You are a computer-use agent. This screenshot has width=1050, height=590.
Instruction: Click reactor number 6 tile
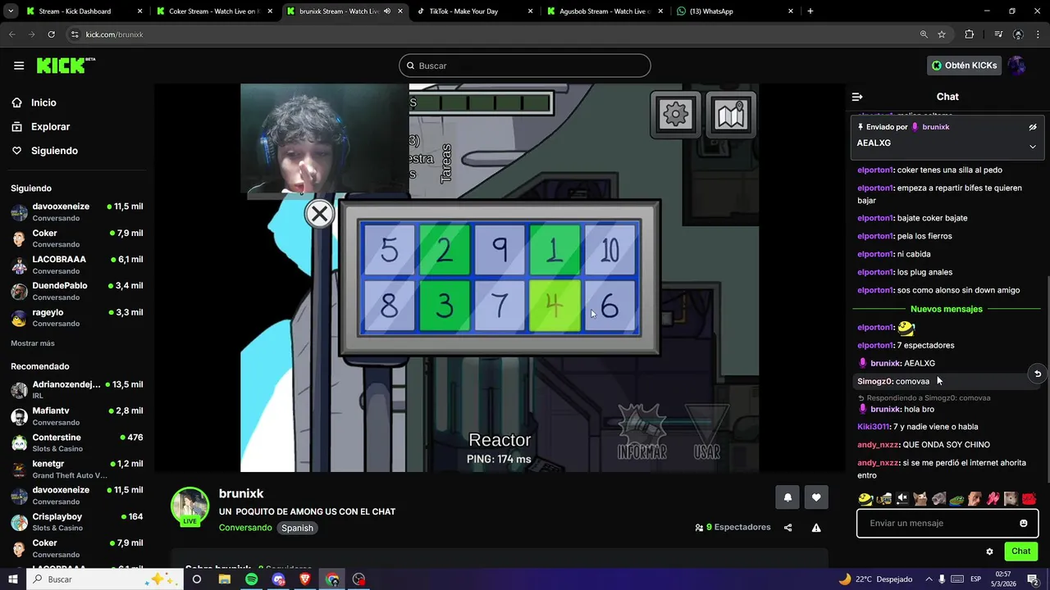click(x=609, y=306)
